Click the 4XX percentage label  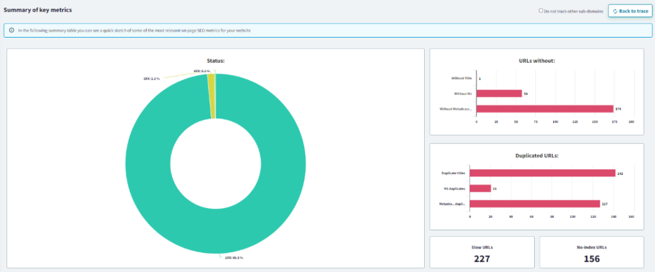201,72
